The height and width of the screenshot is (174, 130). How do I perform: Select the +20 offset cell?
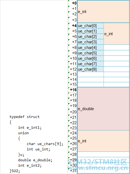73,112
